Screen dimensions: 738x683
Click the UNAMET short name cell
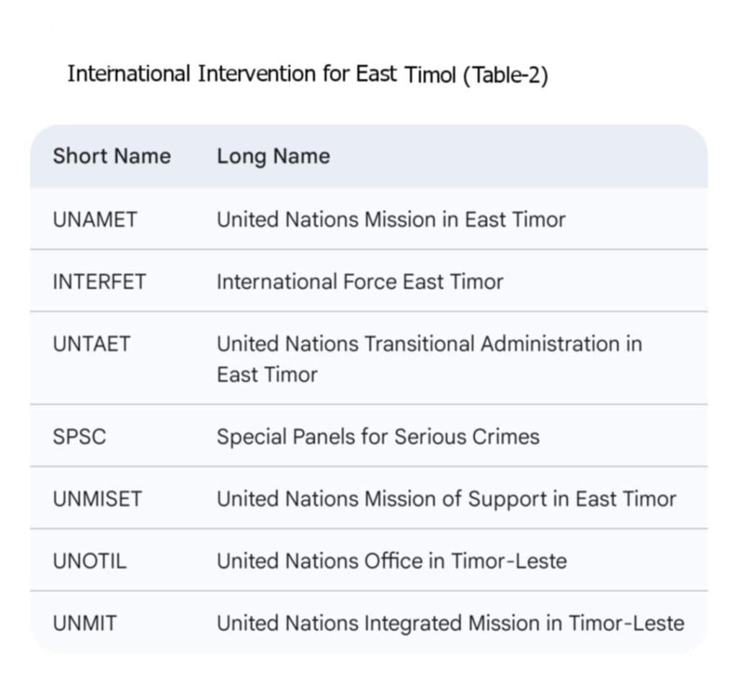[94, 219]
